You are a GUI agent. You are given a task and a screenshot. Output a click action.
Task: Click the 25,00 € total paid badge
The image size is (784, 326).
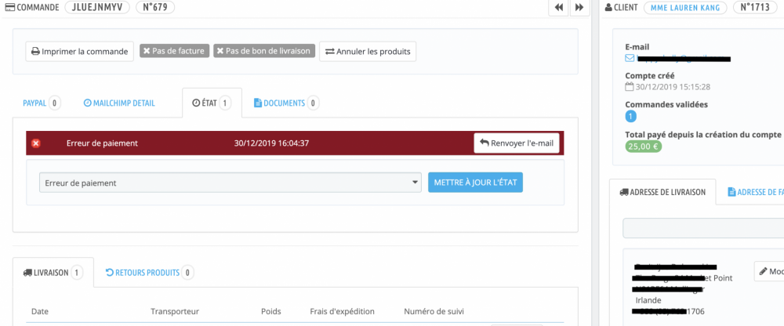(x=643, y=147)
